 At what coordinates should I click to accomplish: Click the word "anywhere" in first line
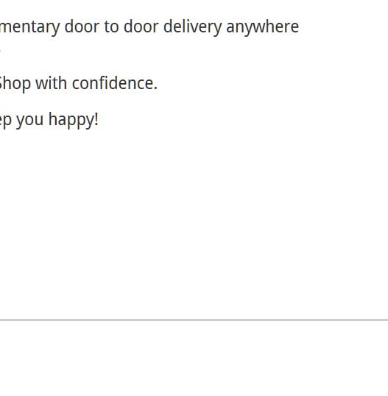pos(262,27)
